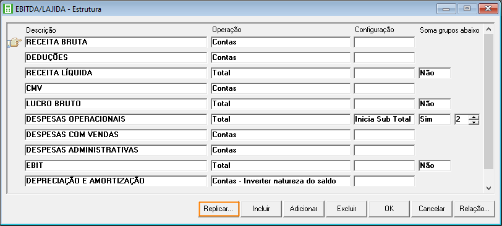
Task: Click the 'Operação' column header
Action: (x=227, y=30)
